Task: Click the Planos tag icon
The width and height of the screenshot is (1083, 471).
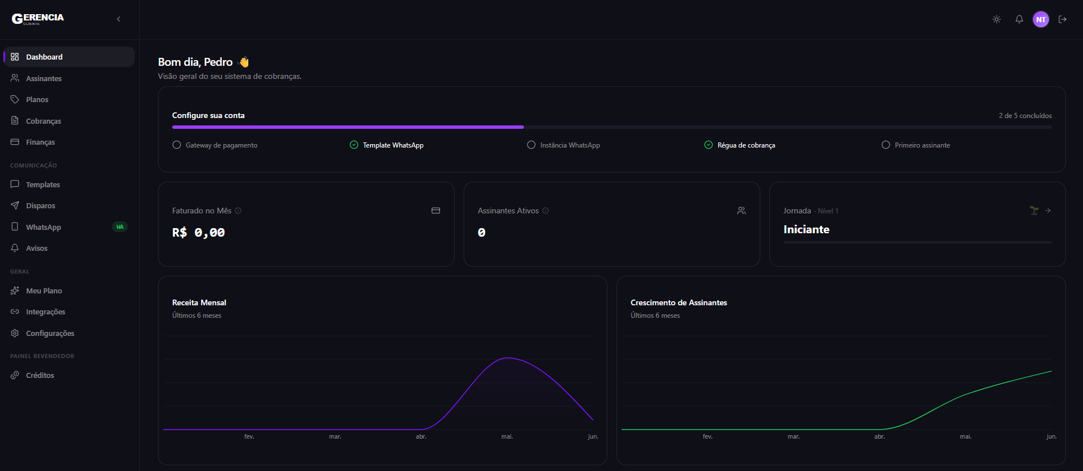Action: click(x=15, y=99)
